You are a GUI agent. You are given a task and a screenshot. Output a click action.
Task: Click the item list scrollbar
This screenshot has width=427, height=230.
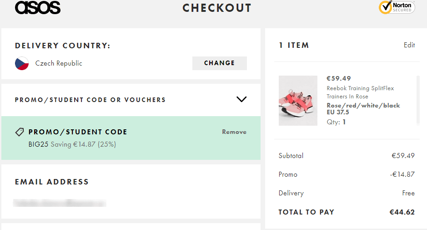[x=418, y=100]
